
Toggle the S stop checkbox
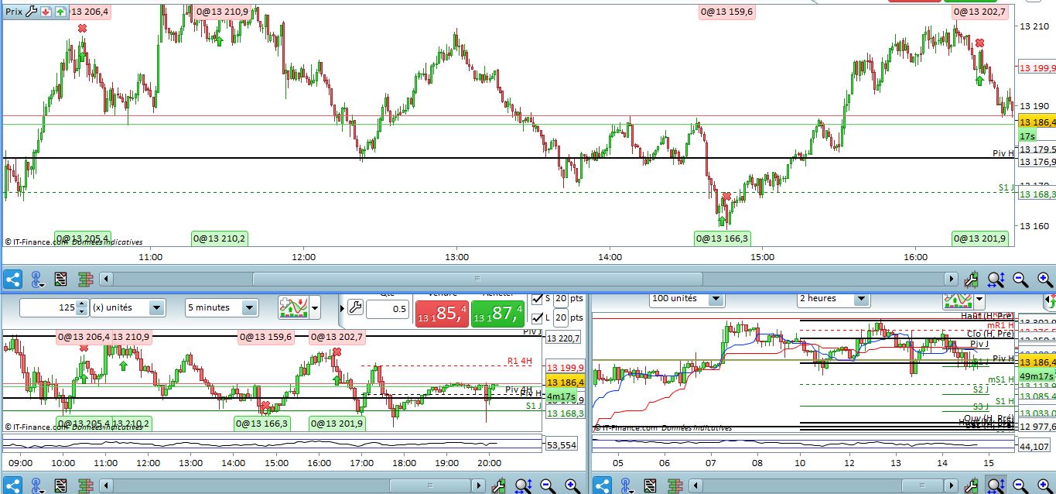(x=538, y=299)
